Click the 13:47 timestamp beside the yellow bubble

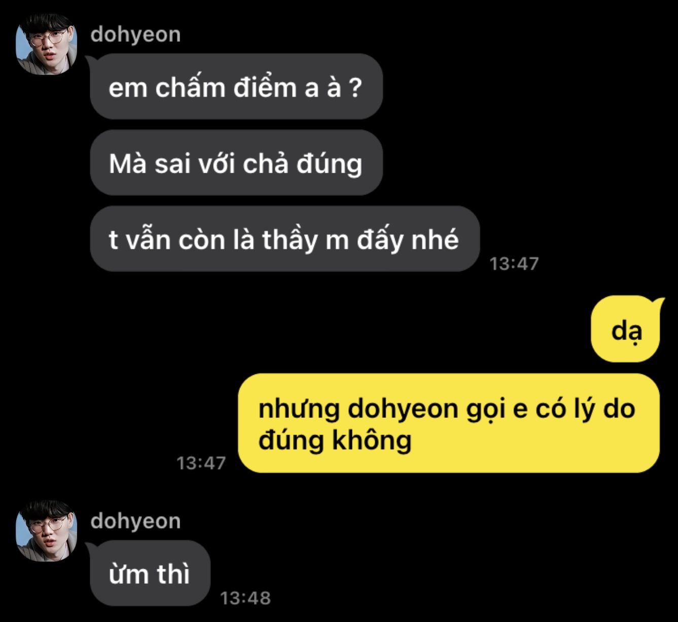[x=201, y=463]
